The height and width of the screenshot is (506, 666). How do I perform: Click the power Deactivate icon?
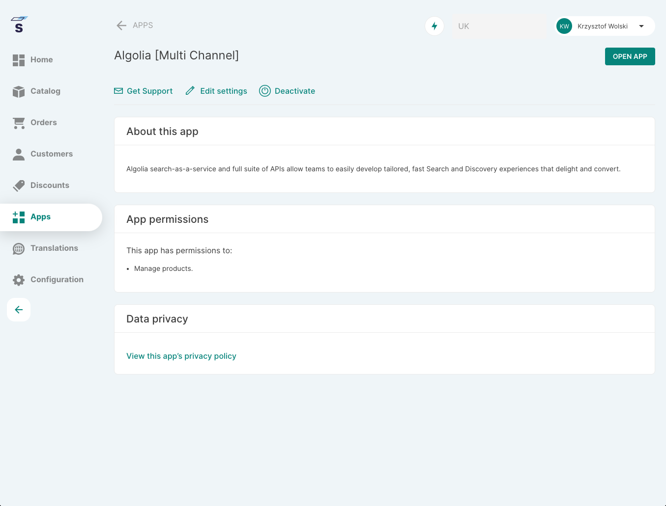(x=265, y=91)
